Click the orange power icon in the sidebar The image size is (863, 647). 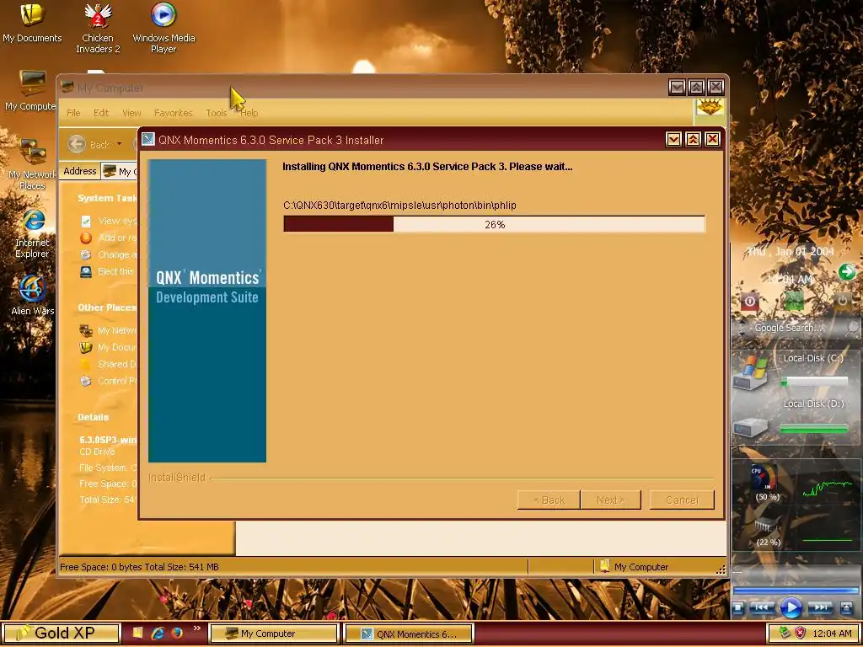[x=842, y=301]
